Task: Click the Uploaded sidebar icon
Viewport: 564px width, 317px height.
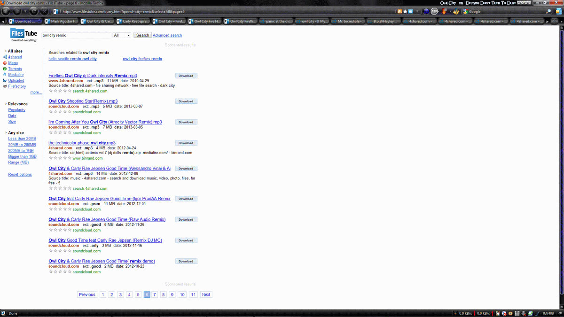Action: [5, 80]
